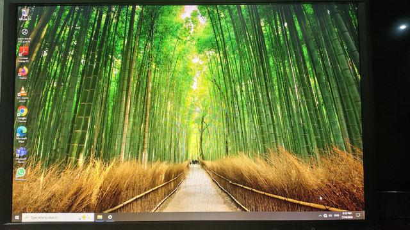Show hidden system tray icons

(x=320, y=216)
